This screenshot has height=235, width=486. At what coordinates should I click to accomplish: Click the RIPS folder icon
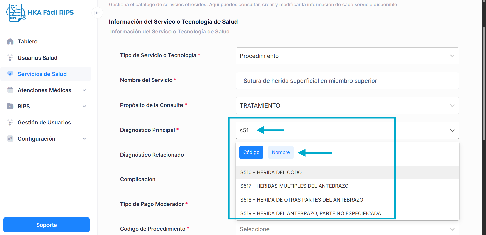coord(10,106)
